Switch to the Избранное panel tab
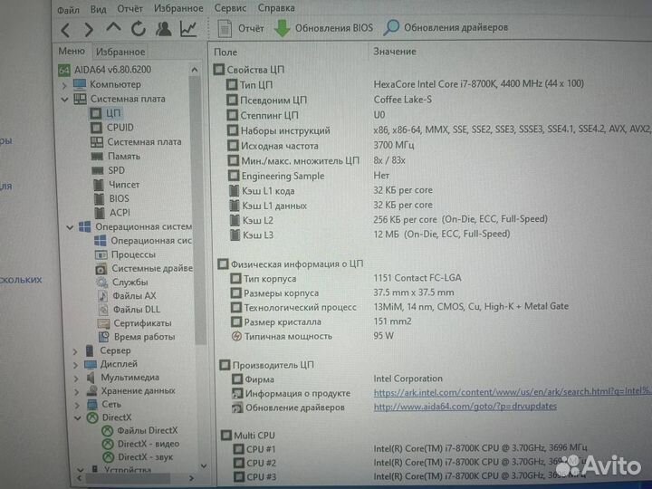 [x=120, y=52]
